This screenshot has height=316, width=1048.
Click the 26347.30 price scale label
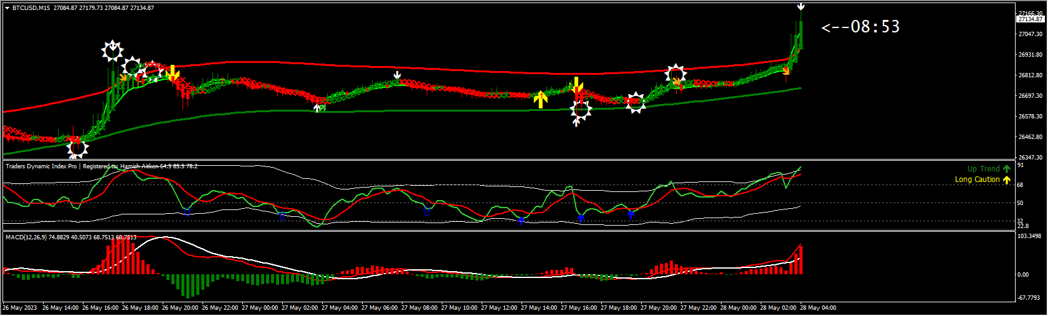pos(1031,158)
